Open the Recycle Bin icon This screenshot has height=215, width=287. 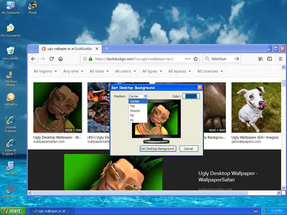(x=11, y=53)
